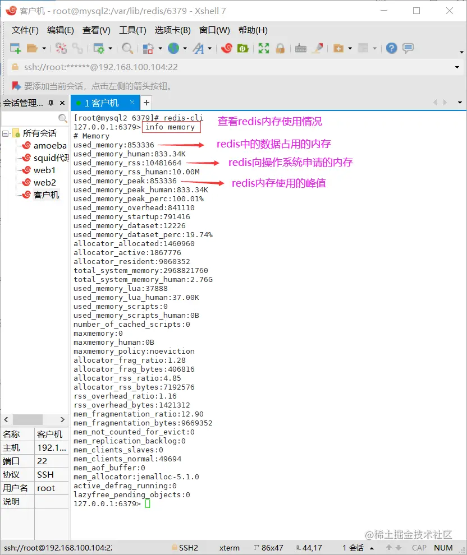Image resolution: width=467 pixels, height=555 pixels.
Task: Open the 文件(F) menu
Action: point(25,30)
